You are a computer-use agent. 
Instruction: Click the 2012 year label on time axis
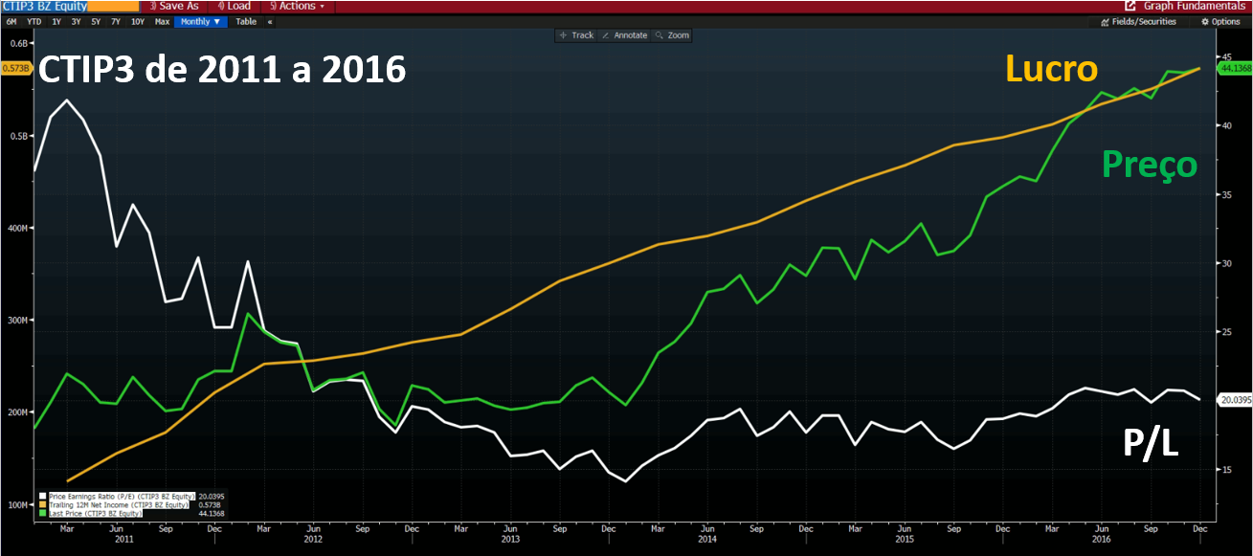313,540
